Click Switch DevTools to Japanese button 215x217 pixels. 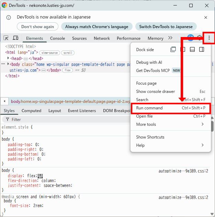(x=166, y=27)
